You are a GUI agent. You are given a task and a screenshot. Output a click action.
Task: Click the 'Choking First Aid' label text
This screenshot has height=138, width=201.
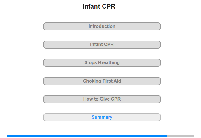(x=102, y=81)
